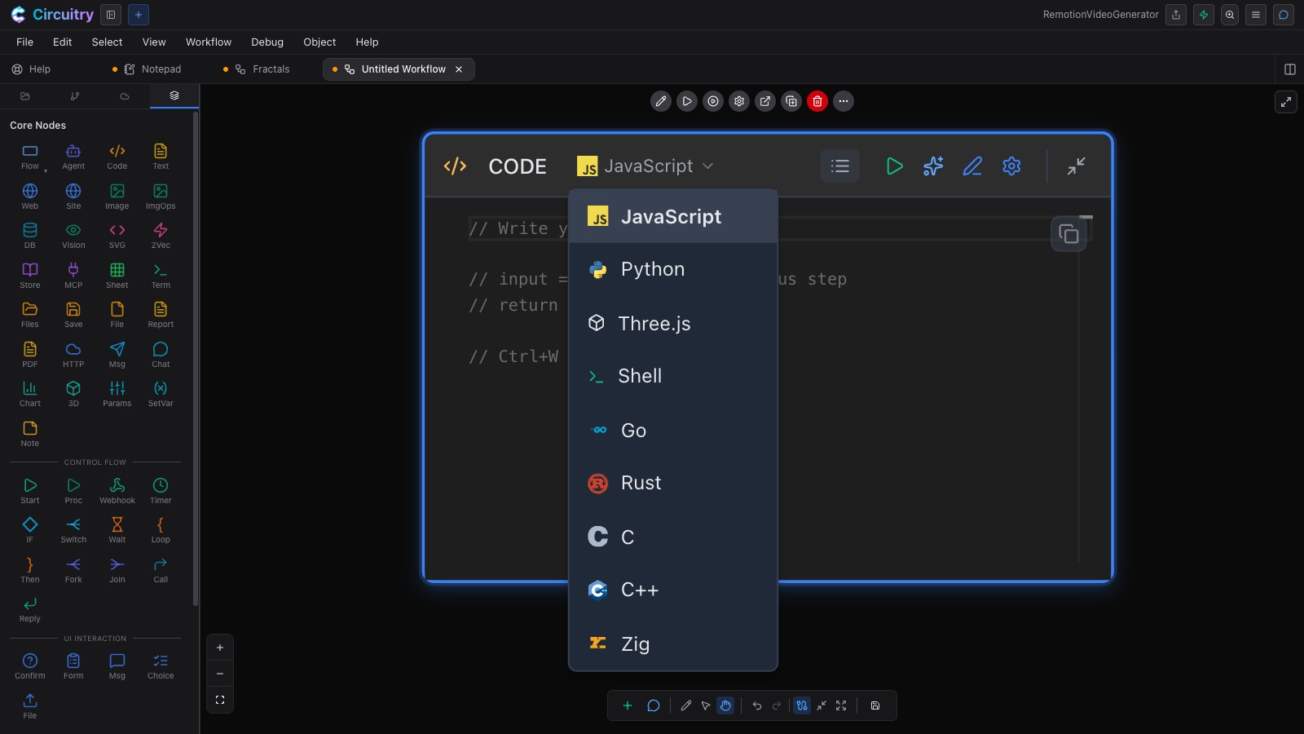Select Go as the code language
Image resolution: width=1304 pixels, height=734 pixels.
pos(673,430)
